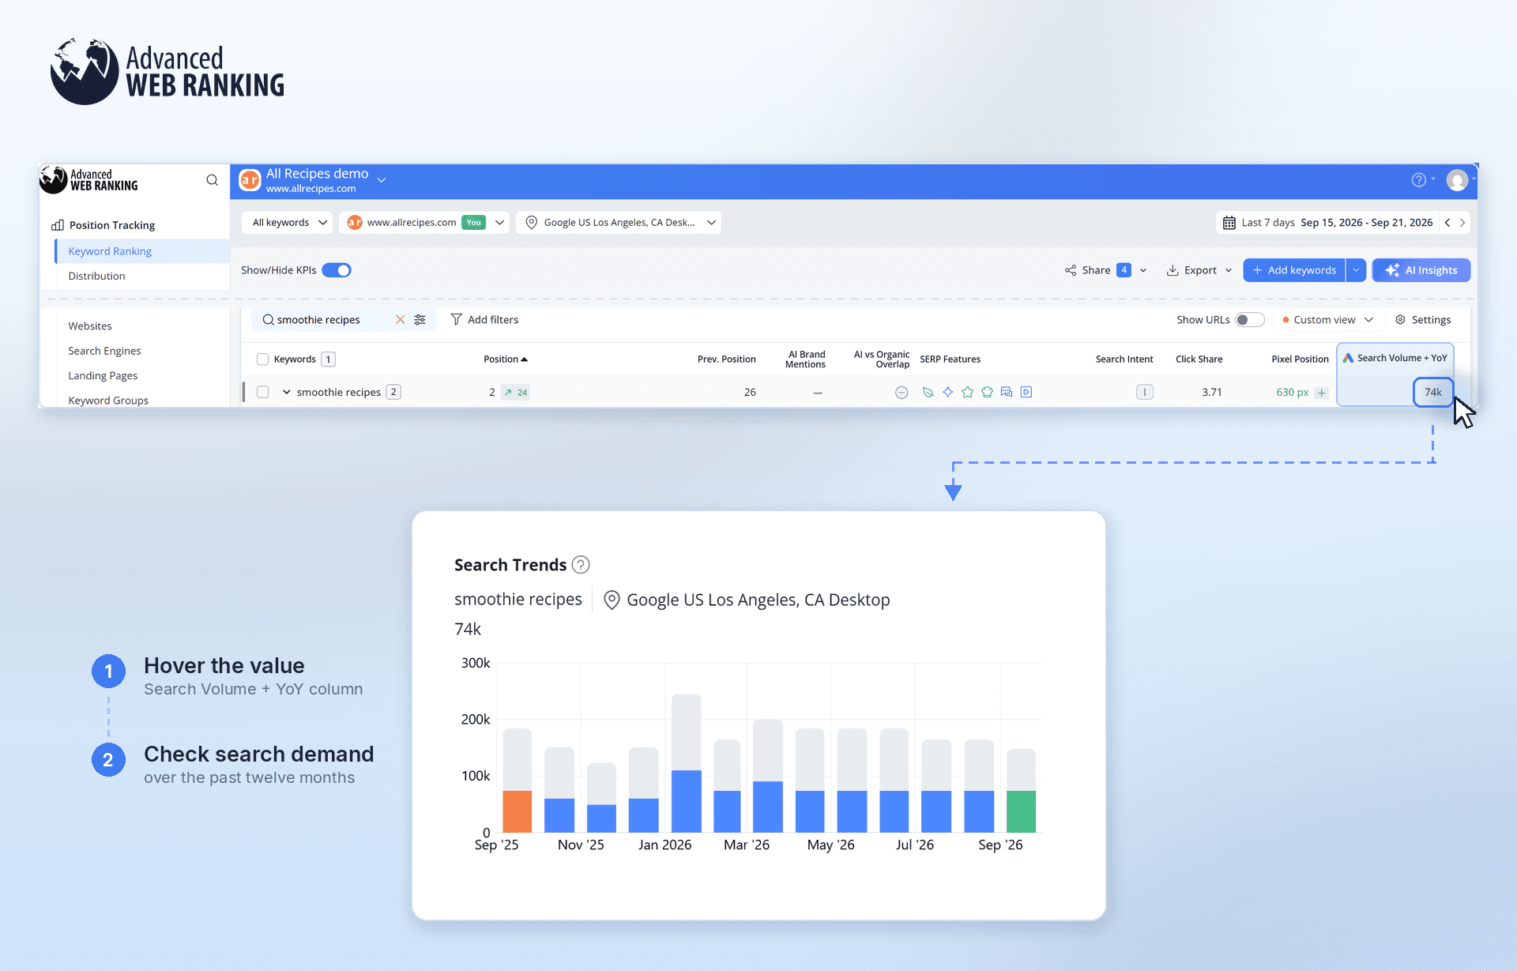Click the location pin in Search Trends card
Screen dimensions: 1517x971
coord(612,600)
